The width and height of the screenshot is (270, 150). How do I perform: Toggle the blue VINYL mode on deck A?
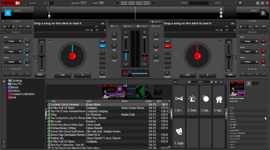[x=103, y=46]
